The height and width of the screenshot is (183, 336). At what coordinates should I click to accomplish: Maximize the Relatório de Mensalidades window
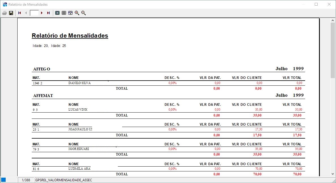[316, 4]
